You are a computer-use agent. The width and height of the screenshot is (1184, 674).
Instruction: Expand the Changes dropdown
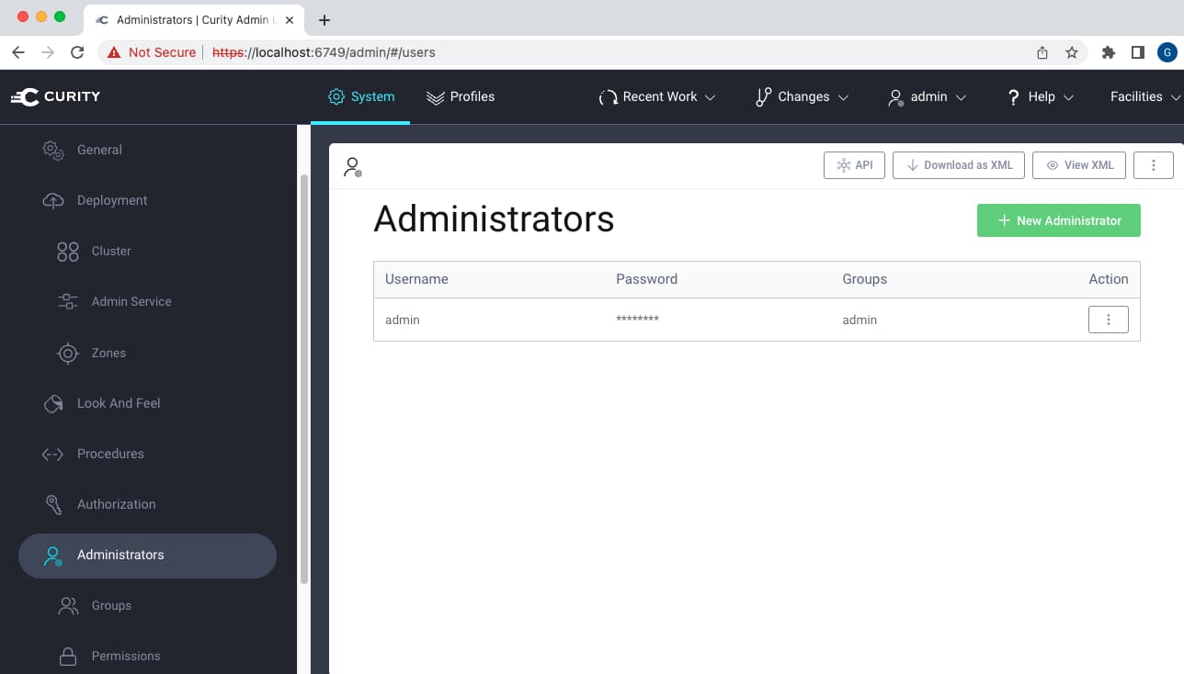point(801,96)
